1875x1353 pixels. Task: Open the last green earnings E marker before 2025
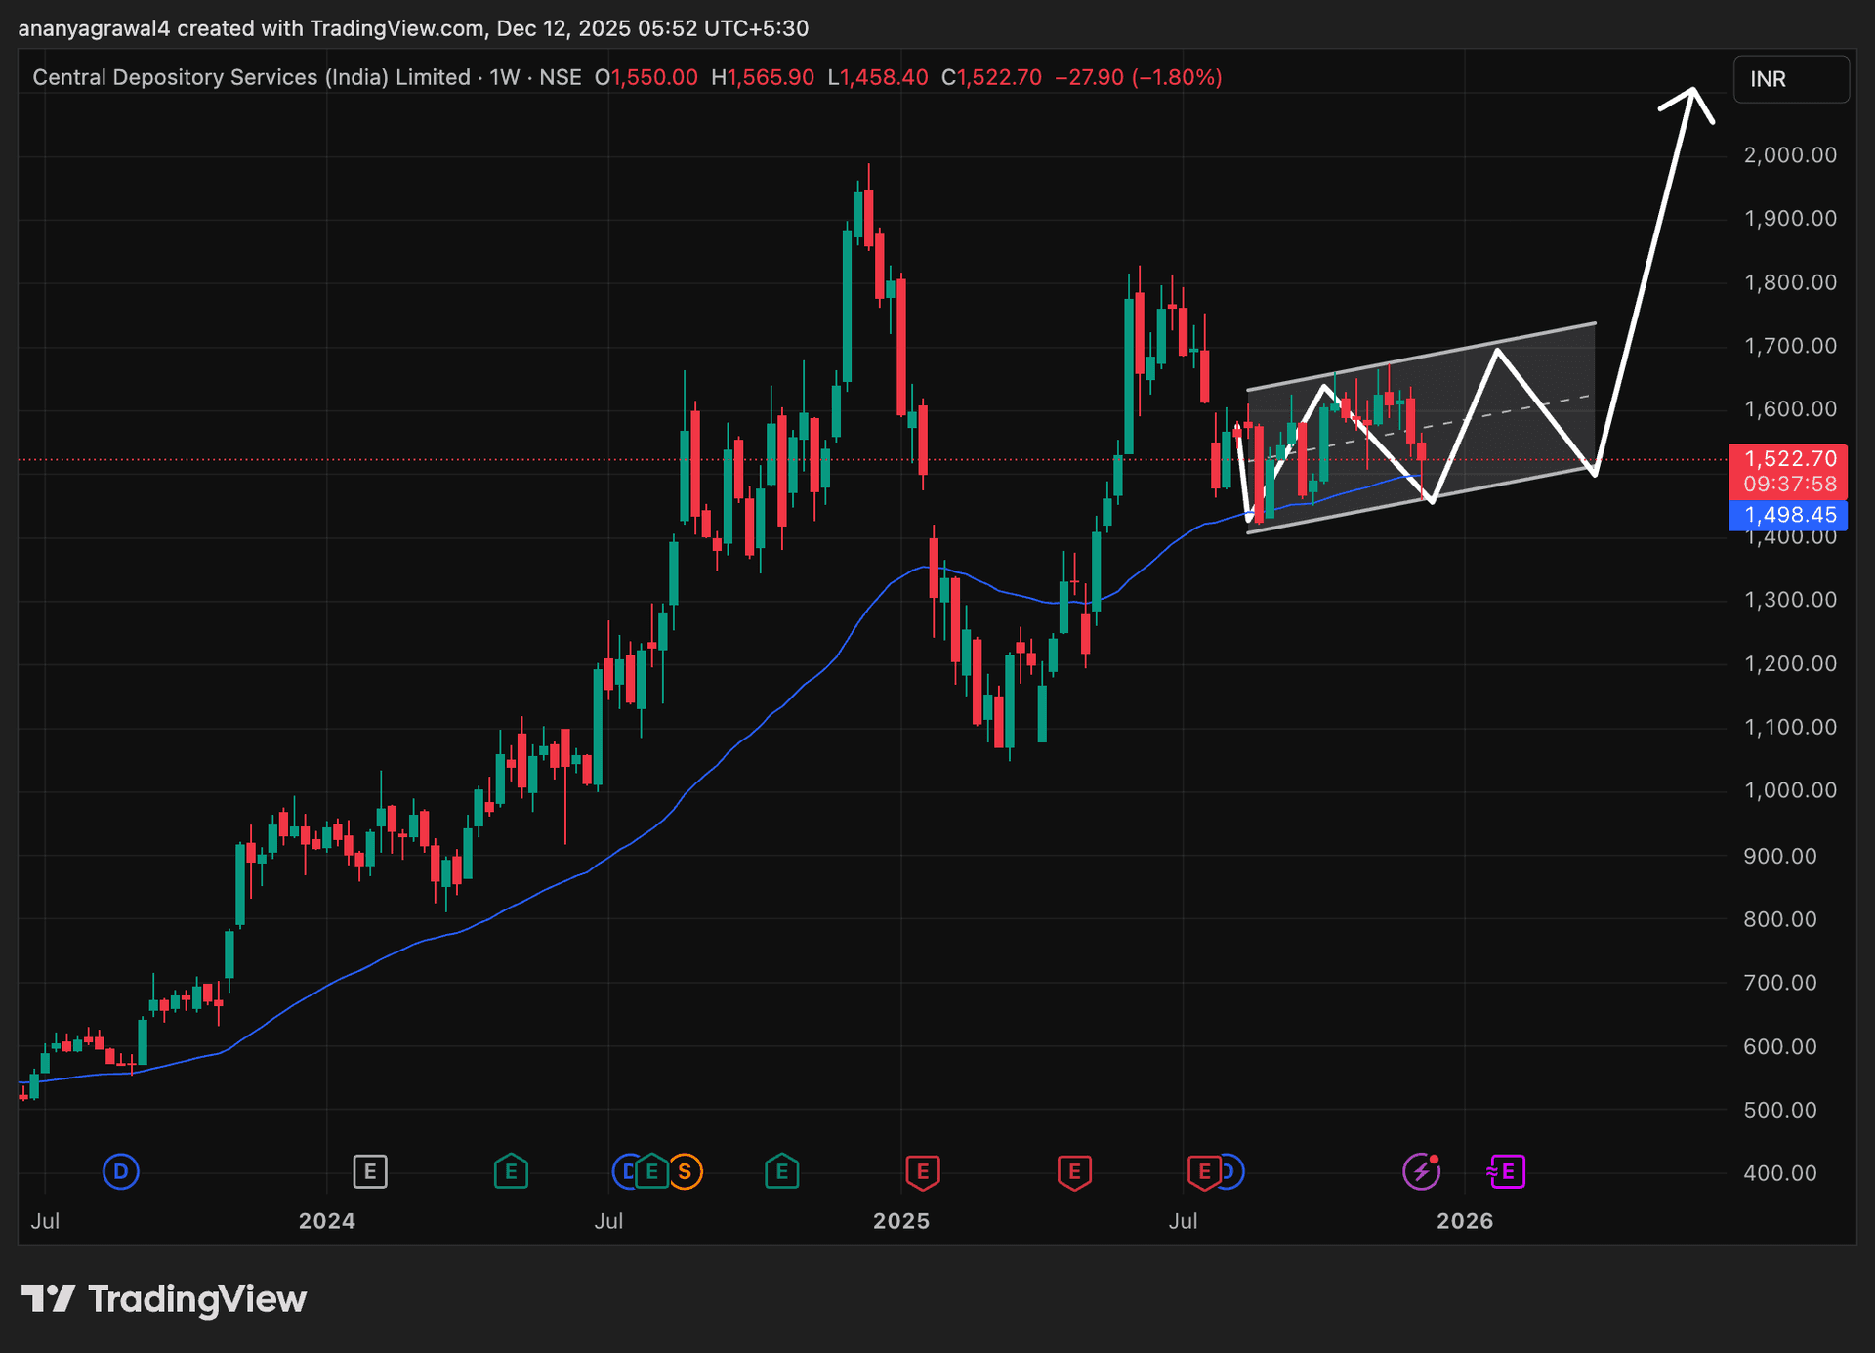click(x=782, y=1170)
